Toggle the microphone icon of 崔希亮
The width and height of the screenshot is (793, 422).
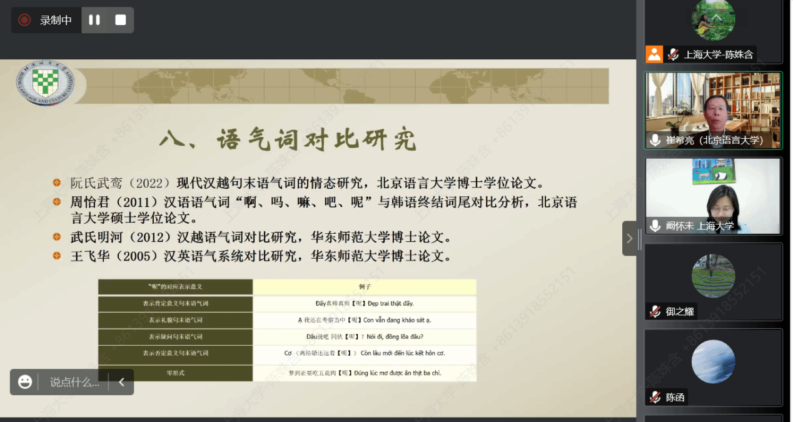click(655, 140)
